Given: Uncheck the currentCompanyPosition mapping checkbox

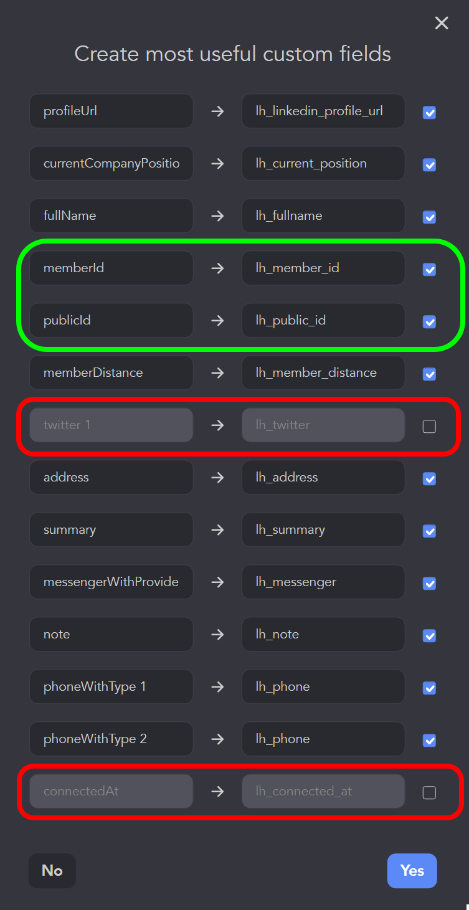Looking at the screenshot, I should tap(429, 165).
